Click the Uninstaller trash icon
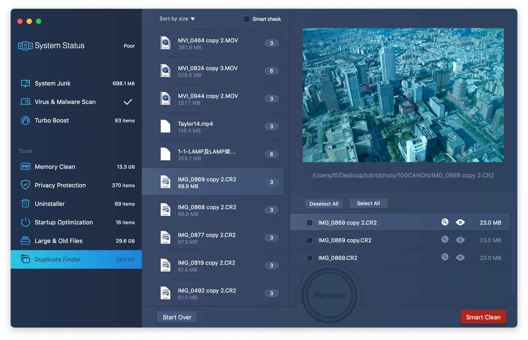The width and height of the screenshot is (528, 340). coord(25,203)
